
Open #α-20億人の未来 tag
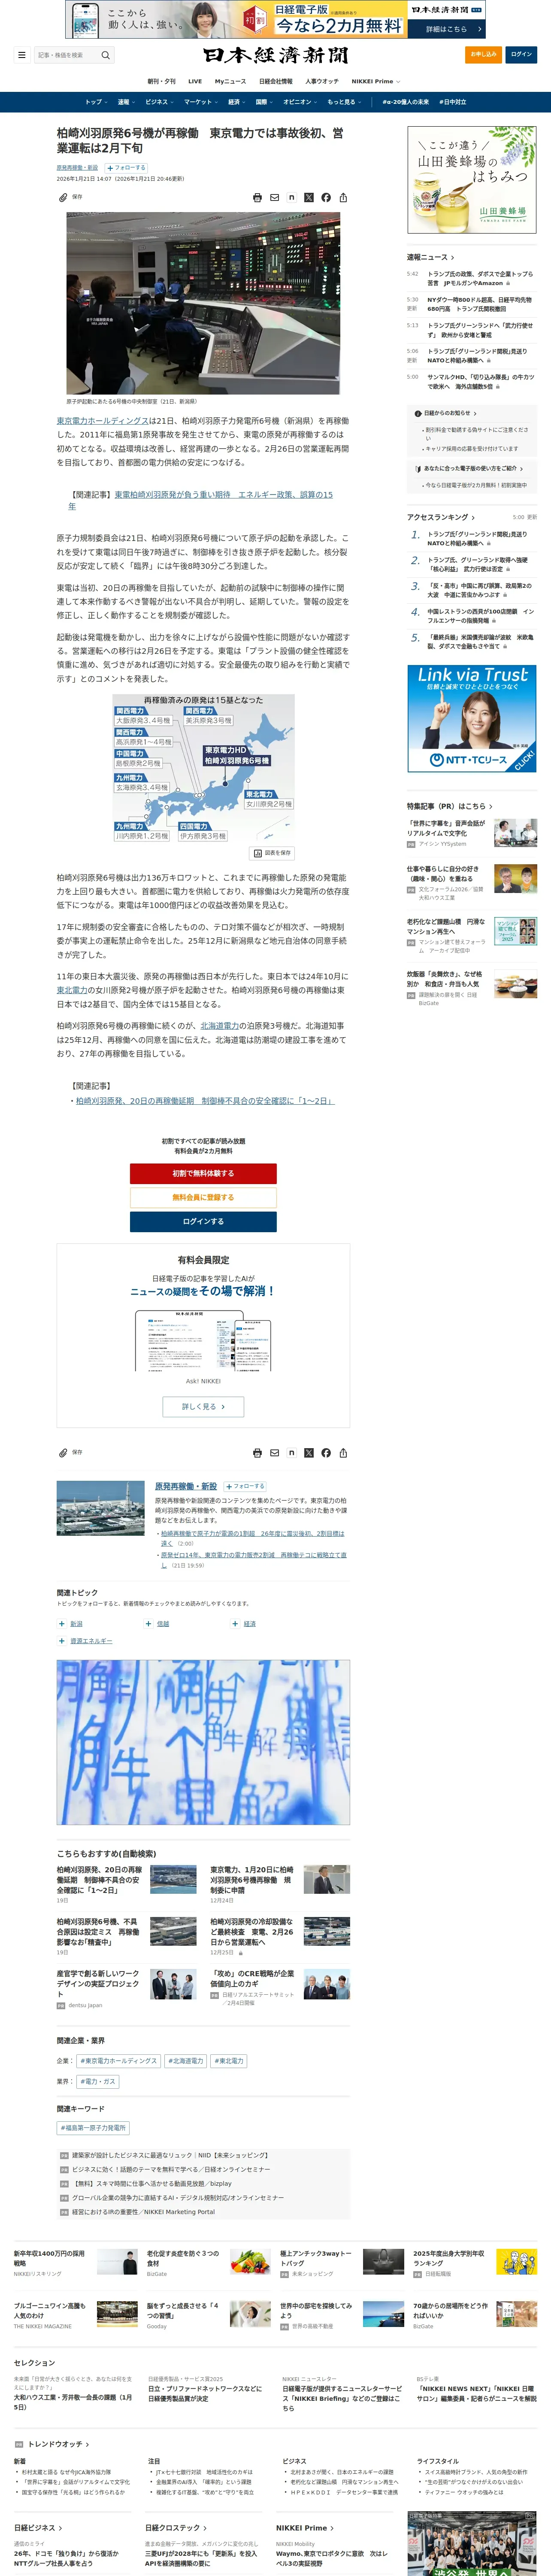(x=406, y=102)
